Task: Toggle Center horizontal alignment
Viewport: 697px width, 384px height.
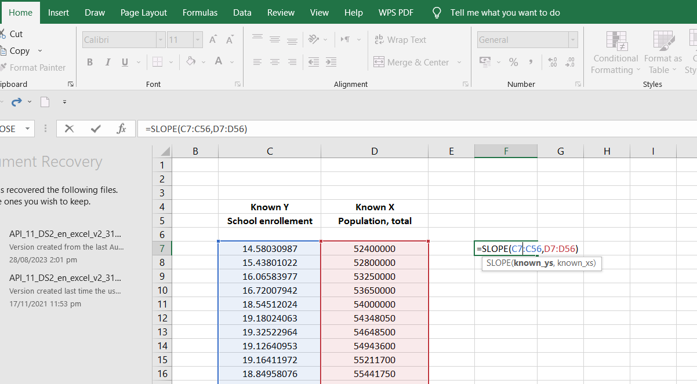Action: pos(275,62)
